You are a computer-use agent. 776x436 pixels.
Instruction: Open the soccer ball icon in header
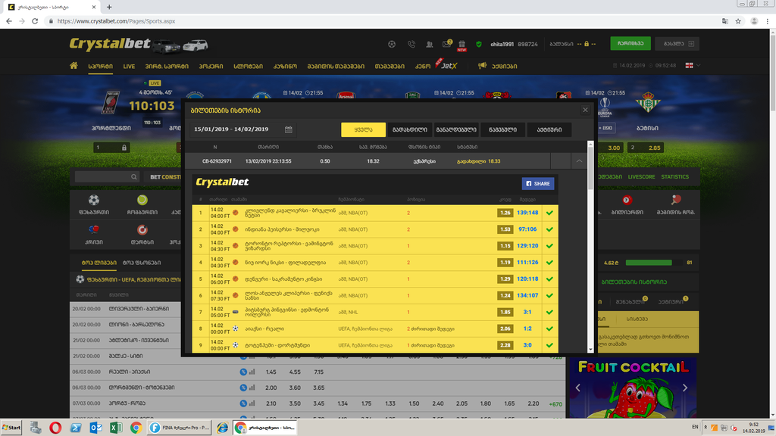click(x=392, y=44)
